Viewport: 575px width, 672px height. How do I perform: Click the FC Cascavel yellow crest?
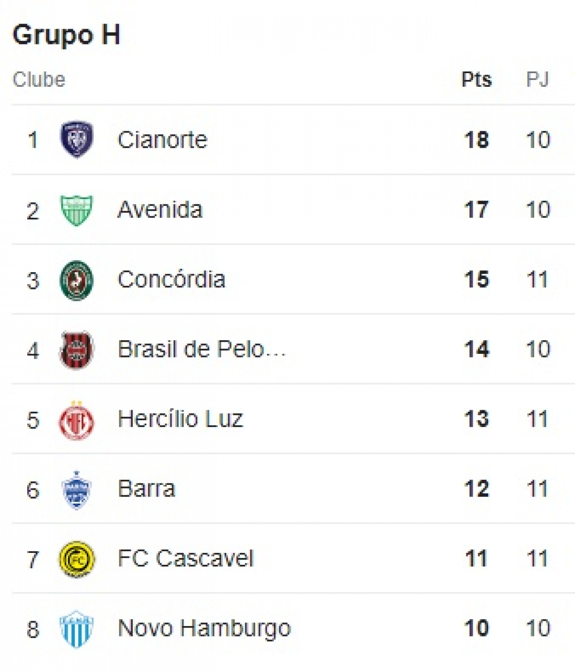click(77, 559)
